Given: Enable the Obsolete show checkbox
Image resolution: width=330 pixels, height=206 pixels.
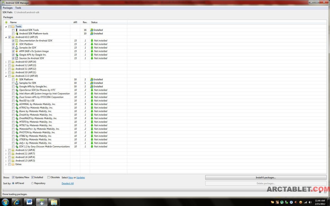Looking at the screenshot, I should (x=49, y=177).
